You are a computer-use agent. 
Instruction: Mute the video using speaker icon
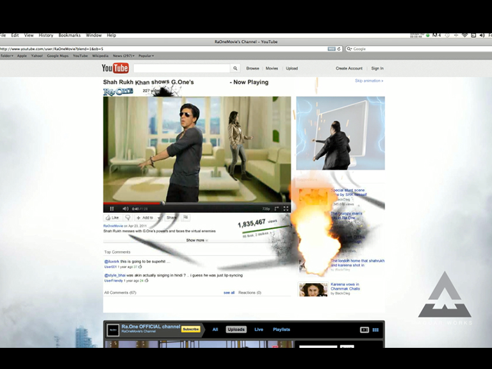[125, 209]
